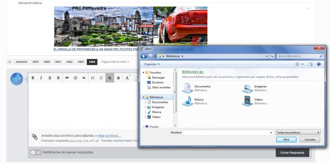
Task: Open the address bar history dropdown
Action: (267, 56)
